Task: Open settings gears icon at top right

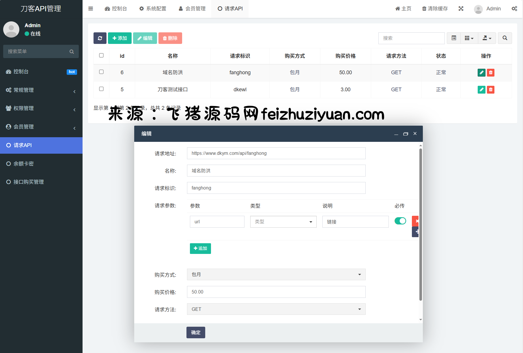Action: pos(514,9)
